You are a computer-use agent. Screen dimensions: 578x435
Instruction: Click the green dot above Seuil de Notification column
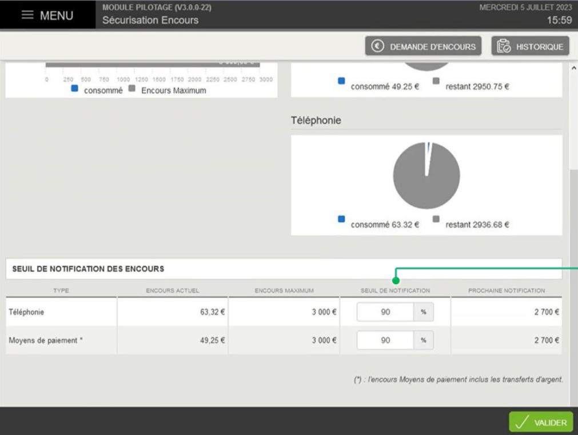coord(395,281)
